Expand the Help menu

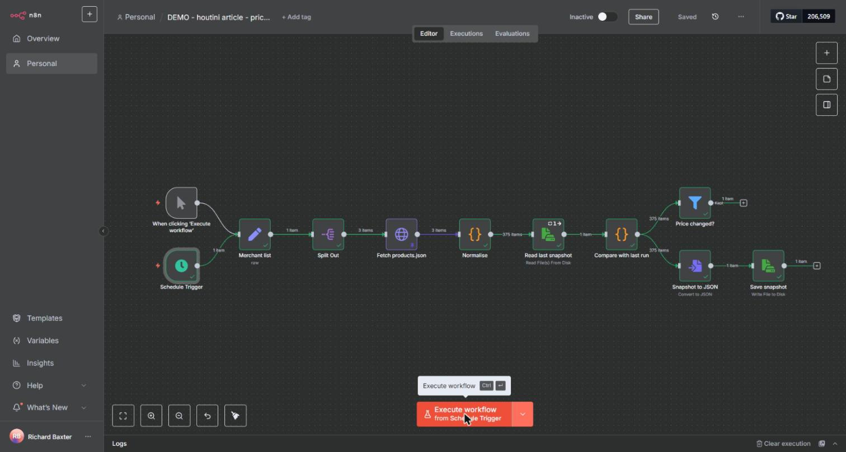coord(51,385)
